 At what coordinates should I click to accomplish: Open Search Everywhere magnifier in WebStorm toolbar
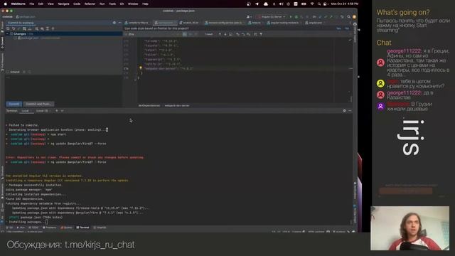[348, 17]
